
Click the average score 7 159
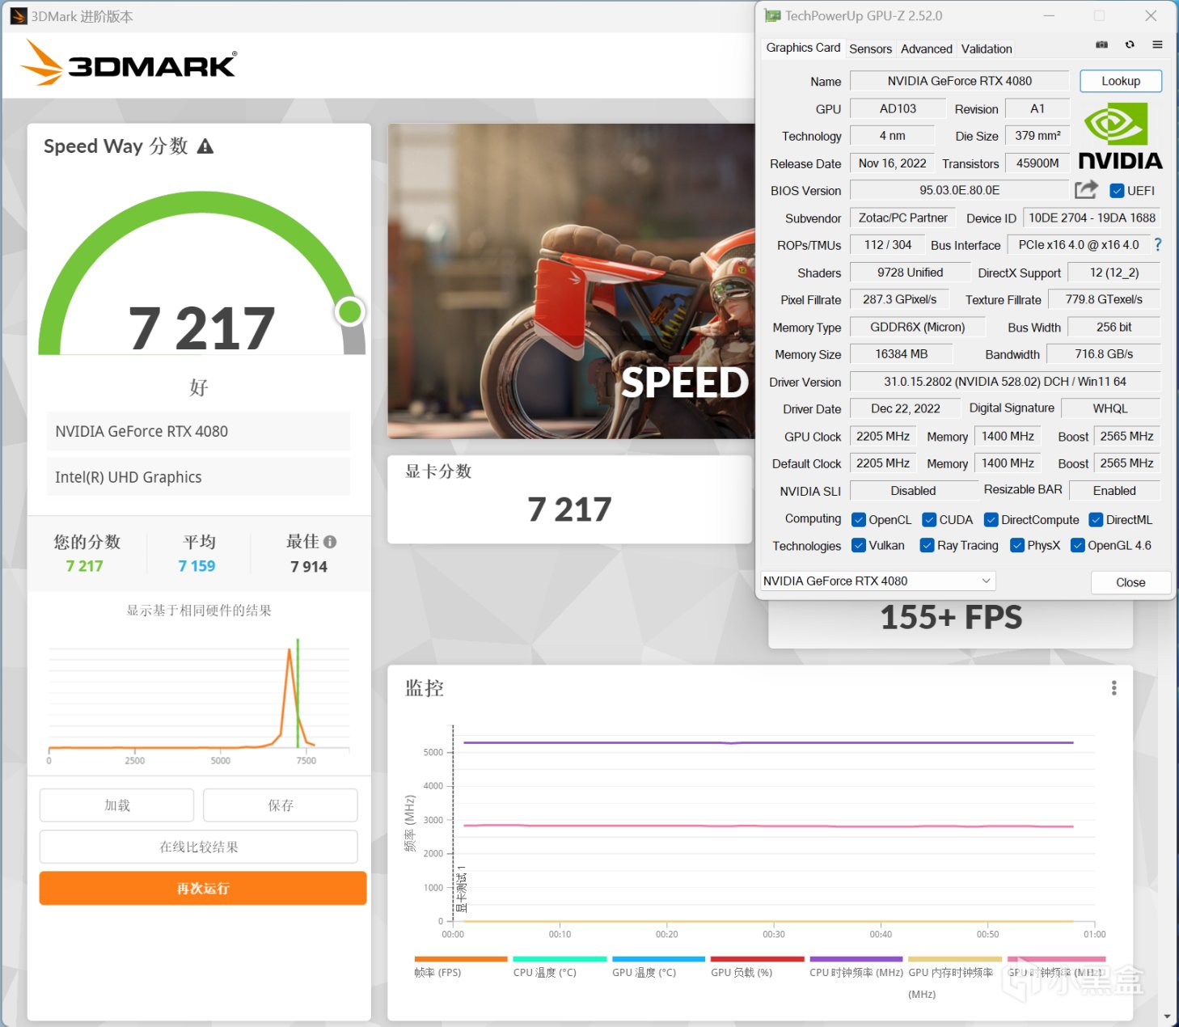click(x=196, y=566)
